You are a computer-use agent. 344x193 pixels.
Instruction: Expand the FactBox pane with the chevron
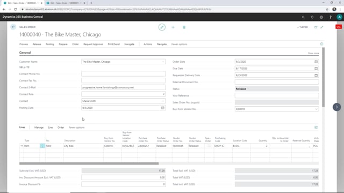336,107
